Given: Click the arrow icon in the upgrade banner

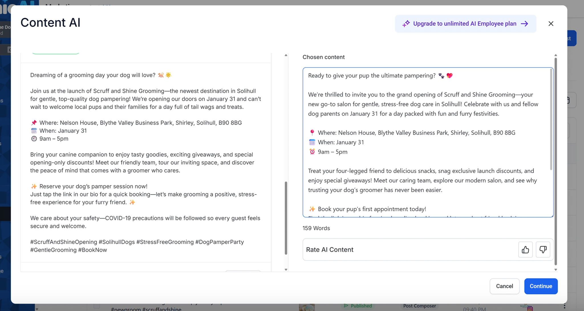Looking at the screenshot, I should click(x=525, y=24).
